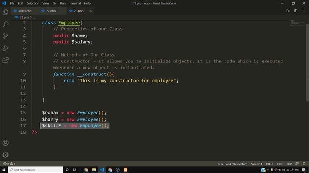Open the orange app on the taskbar
Image resolution: width=309 pixels, height=173 pixels.
tap(126, 170)
